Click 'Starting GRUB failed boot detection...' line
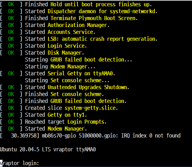This screenshot has width=192, height=167. click(78, 60)
